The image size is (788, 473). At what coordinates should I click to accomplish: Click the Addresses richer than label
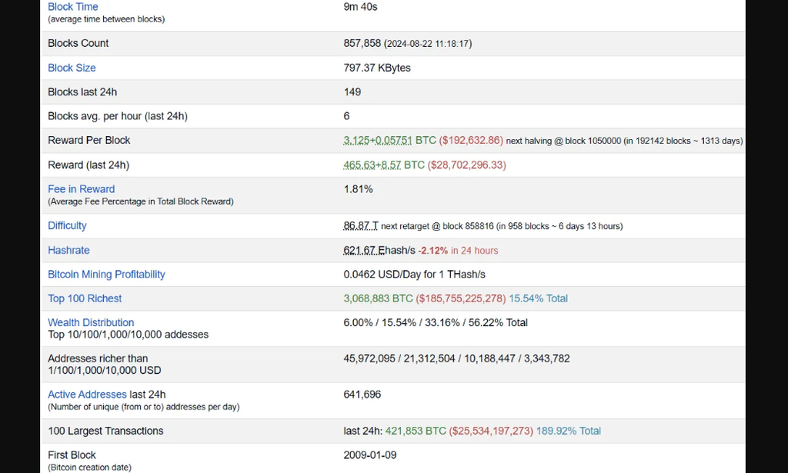98,358
